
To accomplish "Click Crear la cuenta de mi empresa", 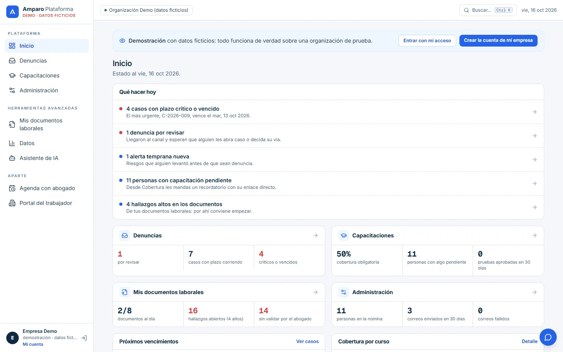I will click(498, 41).
